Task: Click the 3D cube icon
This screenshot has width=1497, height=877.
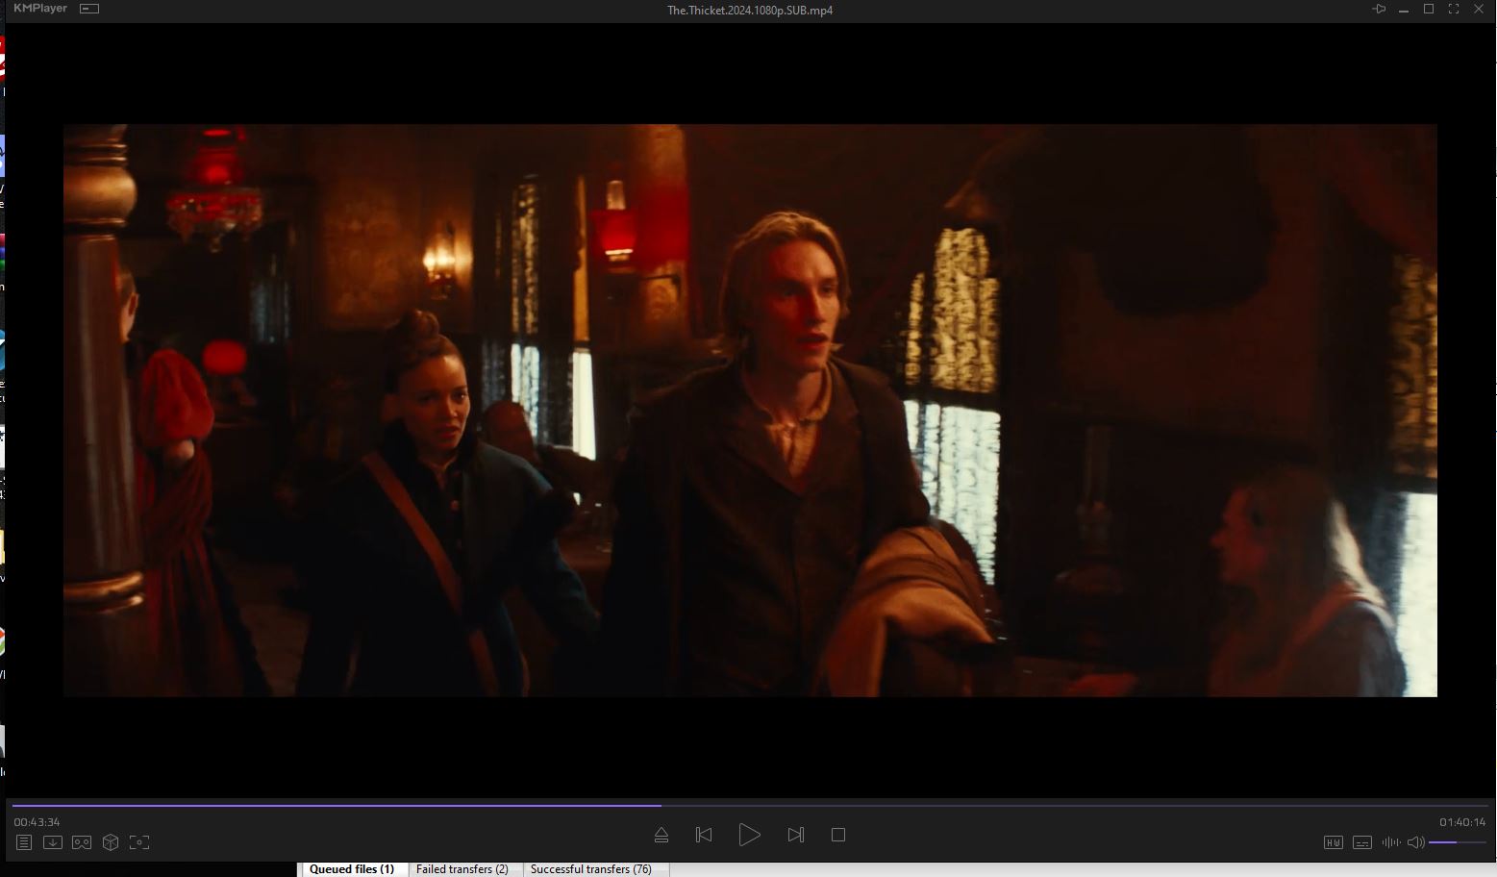Action: [111, 842]
